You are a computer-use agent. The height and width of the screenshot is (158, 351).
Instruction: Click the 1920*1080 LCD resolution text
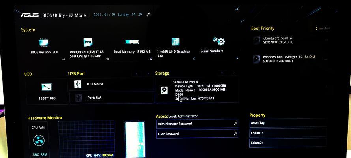(47, 98)
